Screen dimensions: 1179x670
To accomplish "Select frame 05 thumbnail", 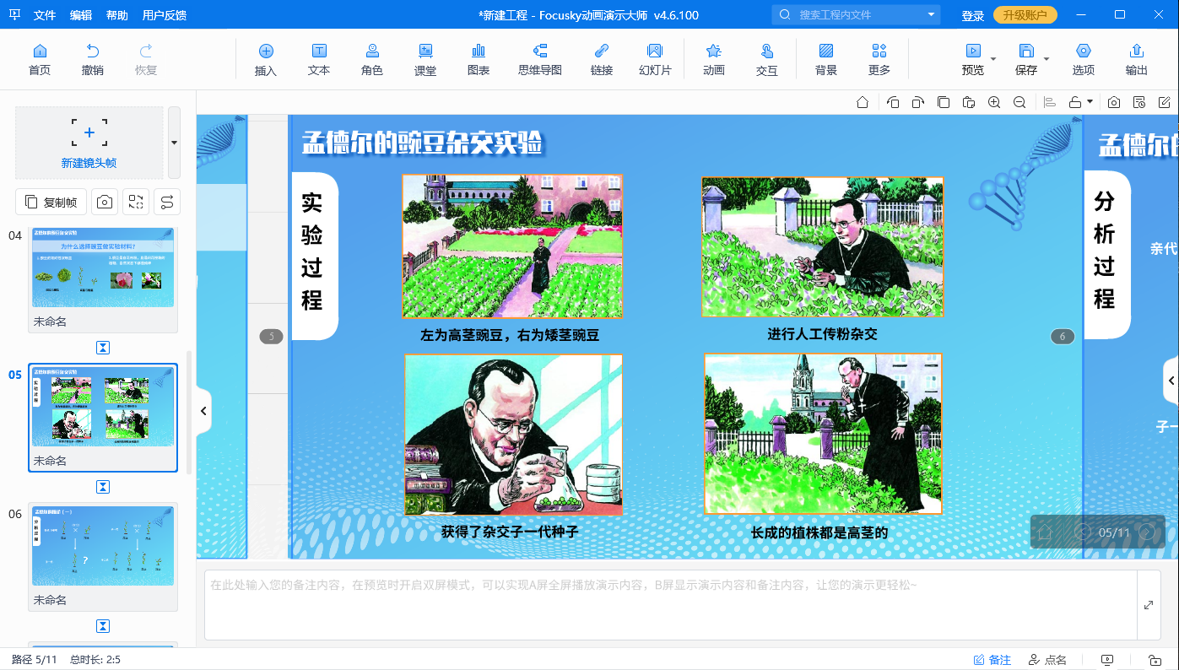I will 103,407.
